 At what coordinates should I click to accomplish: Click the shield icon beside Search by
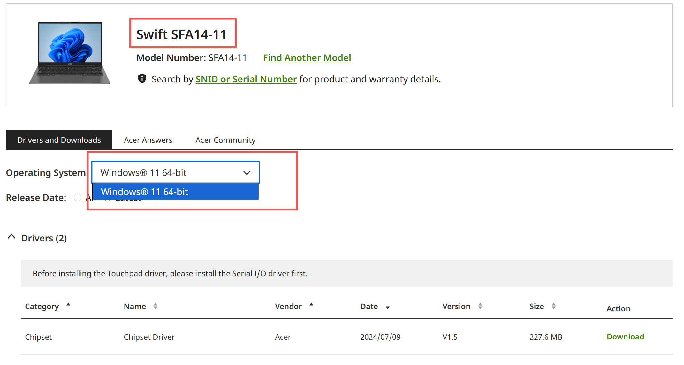(142, 79)
